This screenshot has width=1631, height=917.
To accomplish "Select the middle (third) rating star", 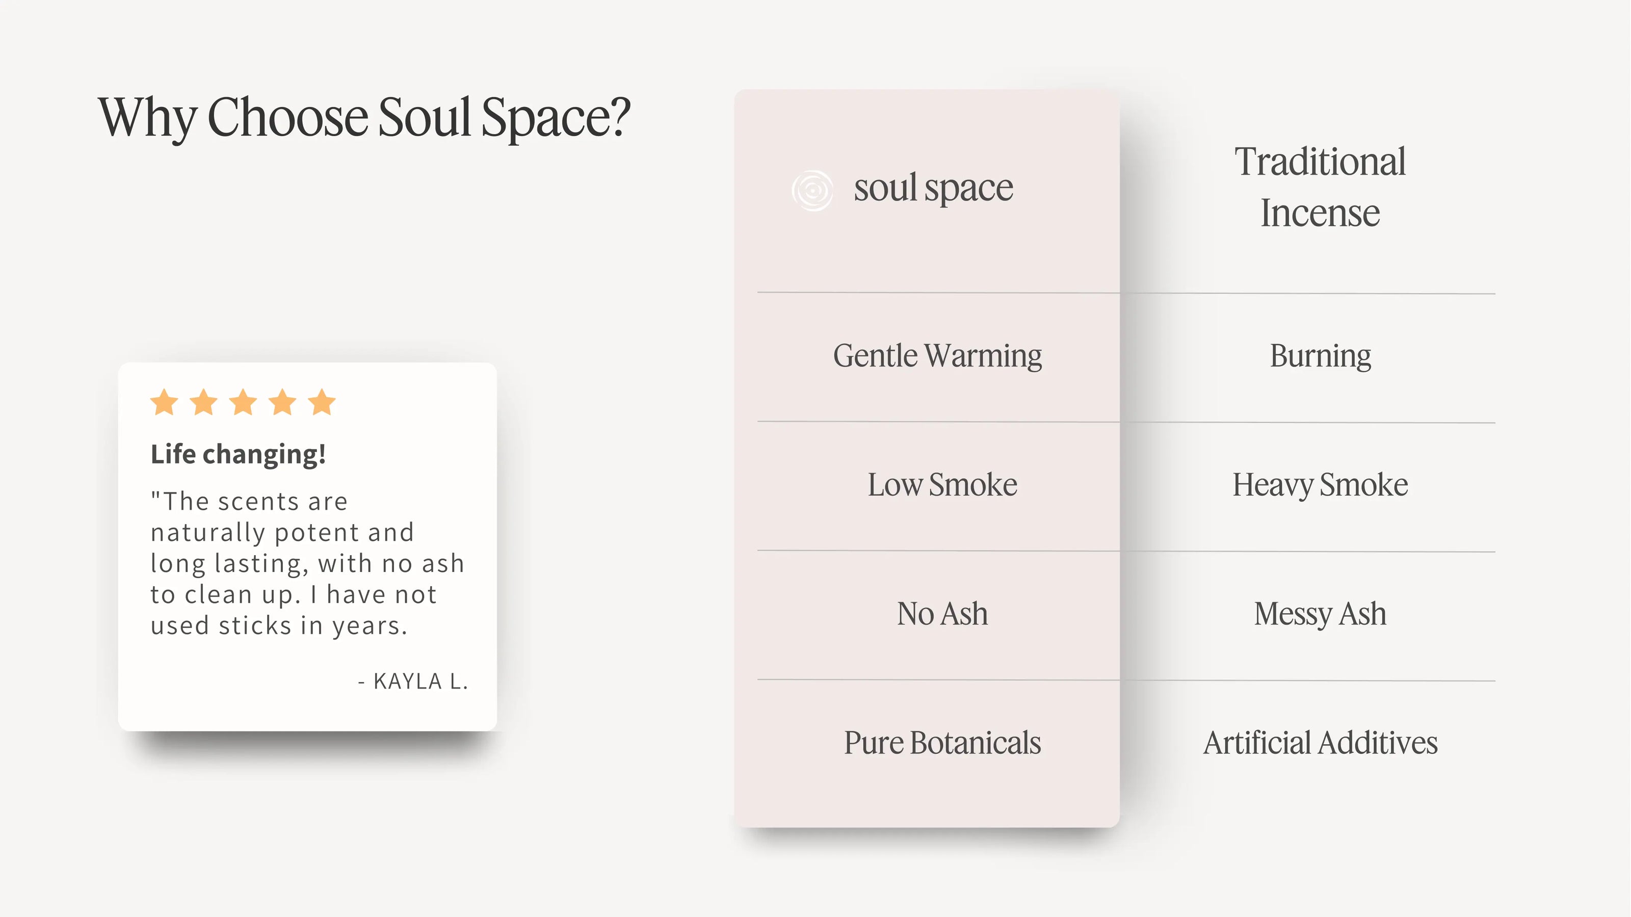I will (243, 402).
